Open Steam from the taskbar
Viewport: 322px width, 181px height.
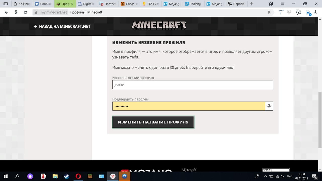tap(67, 176)
